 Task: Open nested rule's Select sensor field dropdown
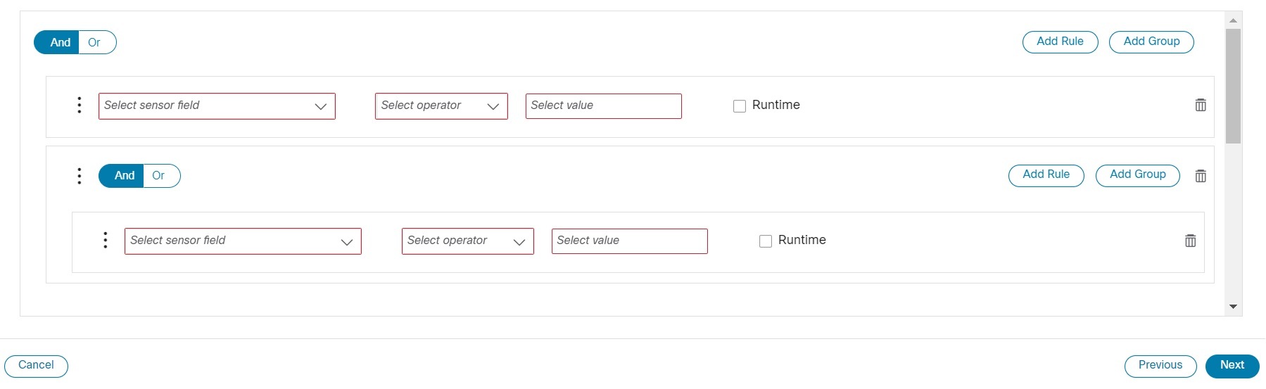coord(243,241)
